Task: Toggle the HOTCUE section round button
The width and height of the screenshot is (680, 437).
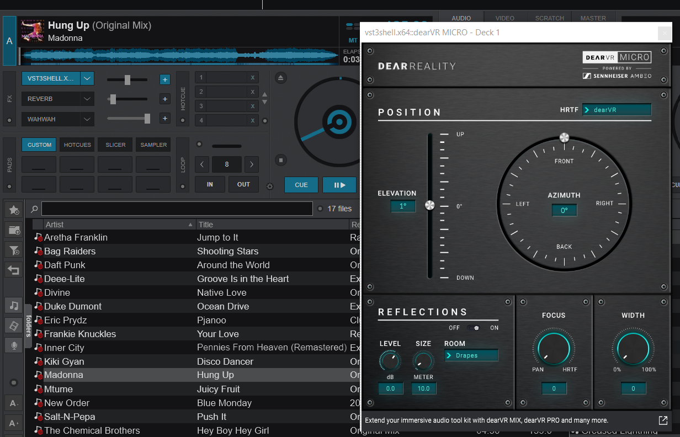Action: click(x=183, y=121)
